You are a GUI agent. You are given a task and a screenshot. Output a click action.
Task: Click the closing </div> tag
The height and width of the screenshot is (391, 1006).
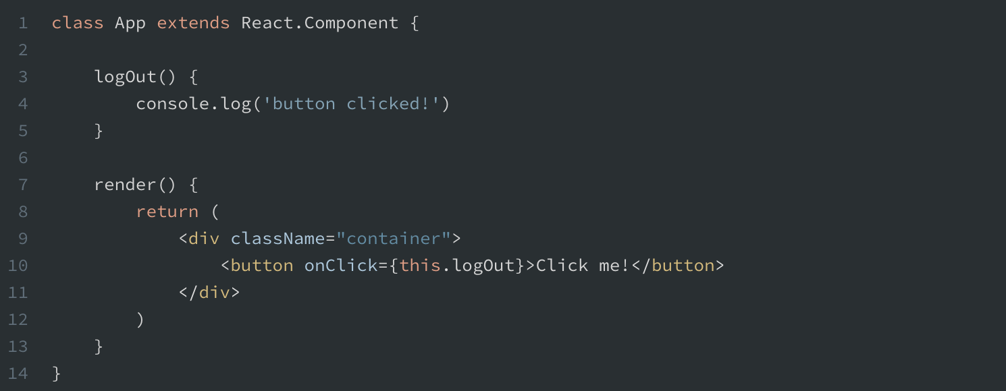tap(209, 293)
